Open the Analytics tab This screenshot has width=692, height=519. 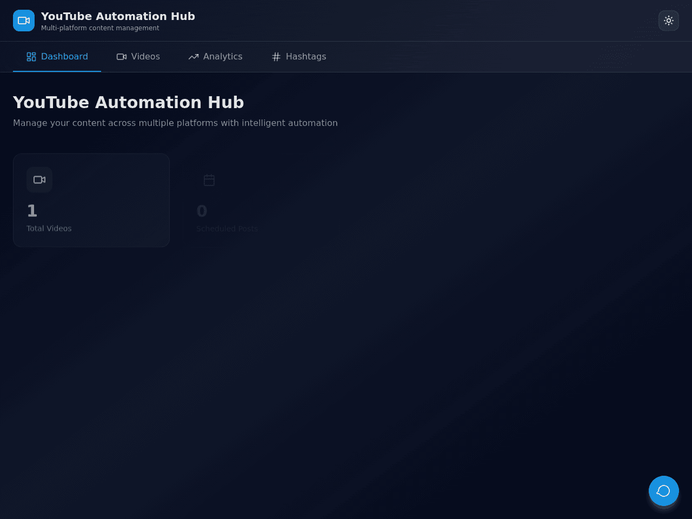pos(215,57)
